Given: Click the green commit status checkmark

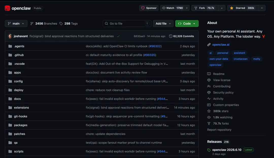Looking at the screenshot, I should click(x=118, y=36).
